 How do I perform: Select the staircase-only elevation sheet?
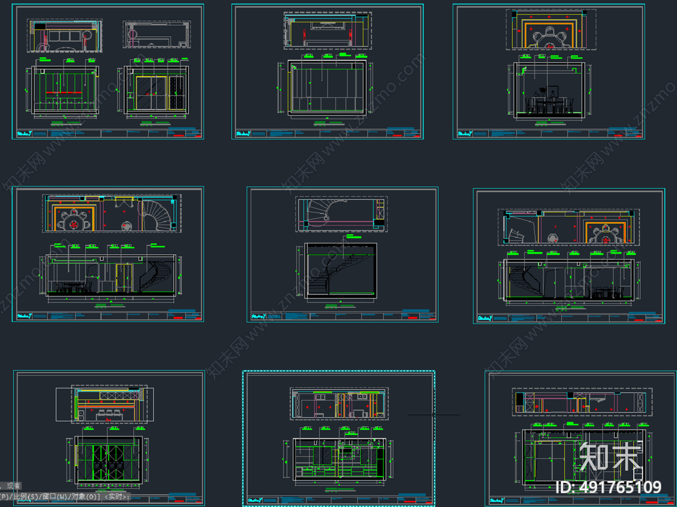point(343,254)
